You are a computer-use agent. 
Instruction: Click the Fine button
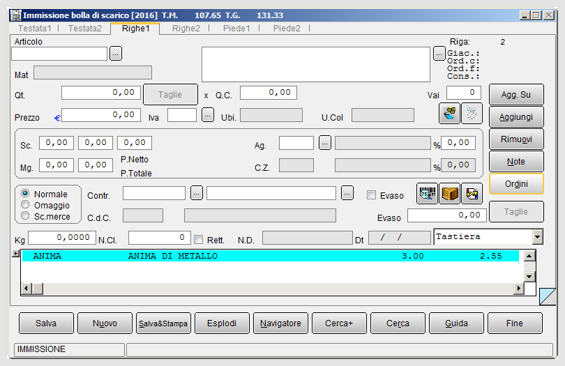click(x=515, y=323)
